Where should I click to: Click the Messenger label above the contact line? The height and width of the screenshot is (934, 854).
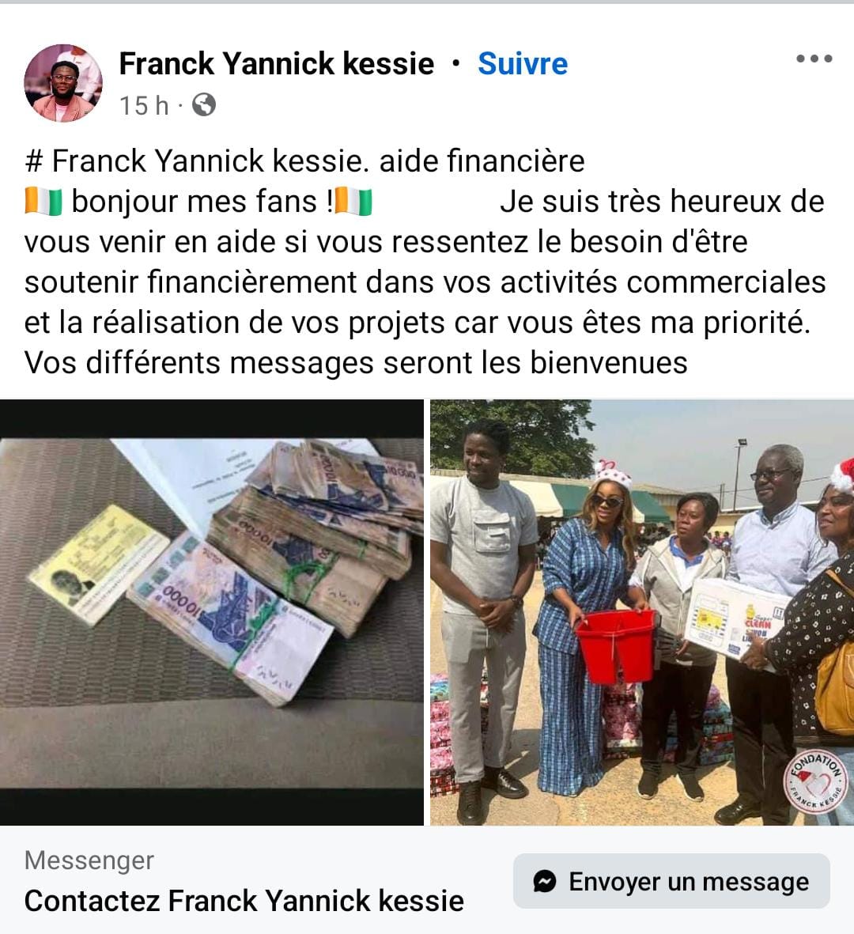[89, 860]
